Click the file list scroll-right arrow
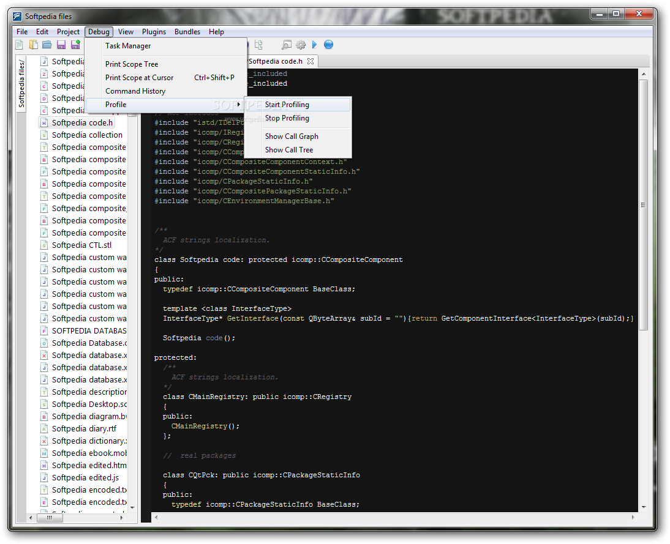Viewport: 670px width, 544px height. tap(122, 518)
